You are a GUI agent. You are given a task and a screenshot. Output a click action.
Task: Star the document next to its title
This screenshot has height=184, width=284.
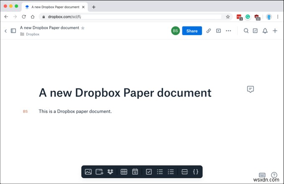tap(83, 28)
